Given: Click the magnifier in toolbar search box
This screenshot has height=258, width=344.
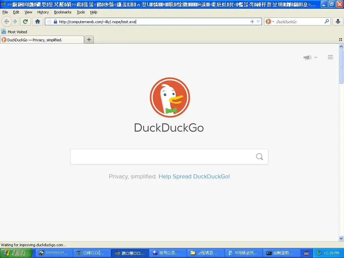Looking at the screenshot, I should (327, 21).
